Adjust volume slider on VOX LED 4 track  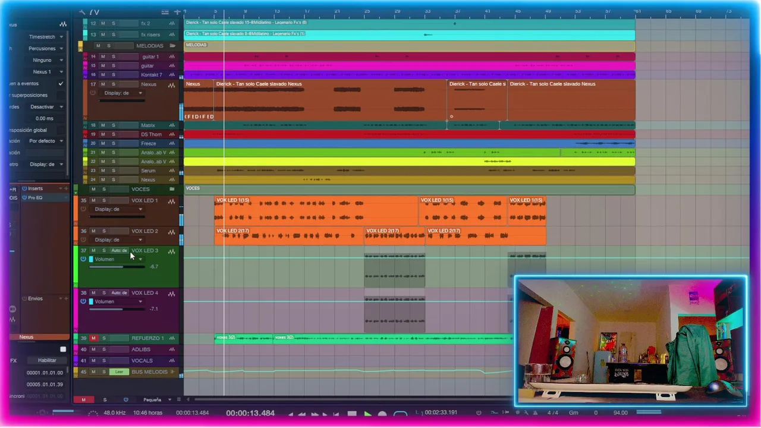[x=117, y=309]
